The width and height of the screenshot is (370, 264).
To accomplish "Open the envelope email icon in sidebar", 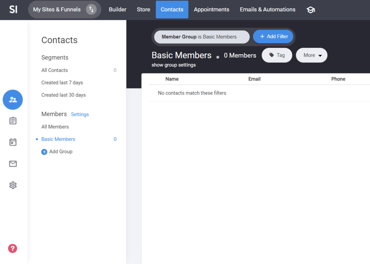I will pyautogui.click(x=13, y=164).
